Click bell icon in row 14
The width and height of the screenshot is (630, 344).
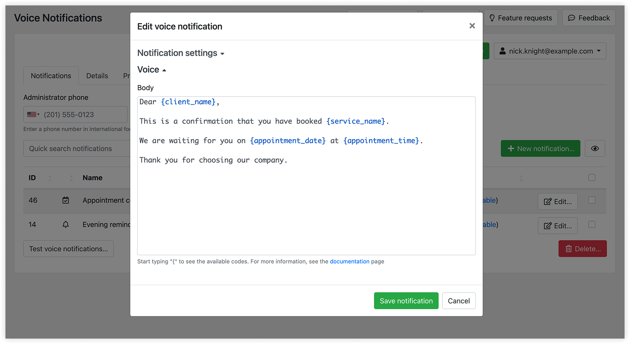[x=66, y=225]
